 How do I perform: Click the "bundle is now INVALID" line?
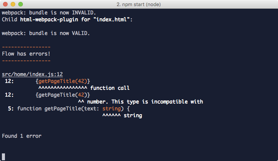(x=49, y=13)
